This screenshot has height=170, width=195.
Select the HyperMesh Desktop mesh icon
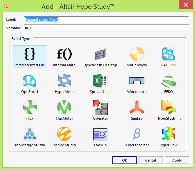tap(100, 54)
